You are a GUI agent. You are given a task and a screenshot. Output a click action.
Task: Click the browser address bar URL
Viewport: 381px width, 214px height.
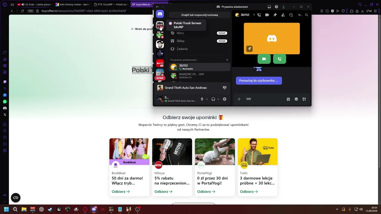point(84,11)
